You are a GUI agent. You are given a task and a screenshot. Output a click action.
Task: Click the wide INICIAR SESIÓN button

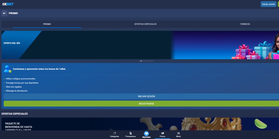pyautogui.click(x=146, y=96)
